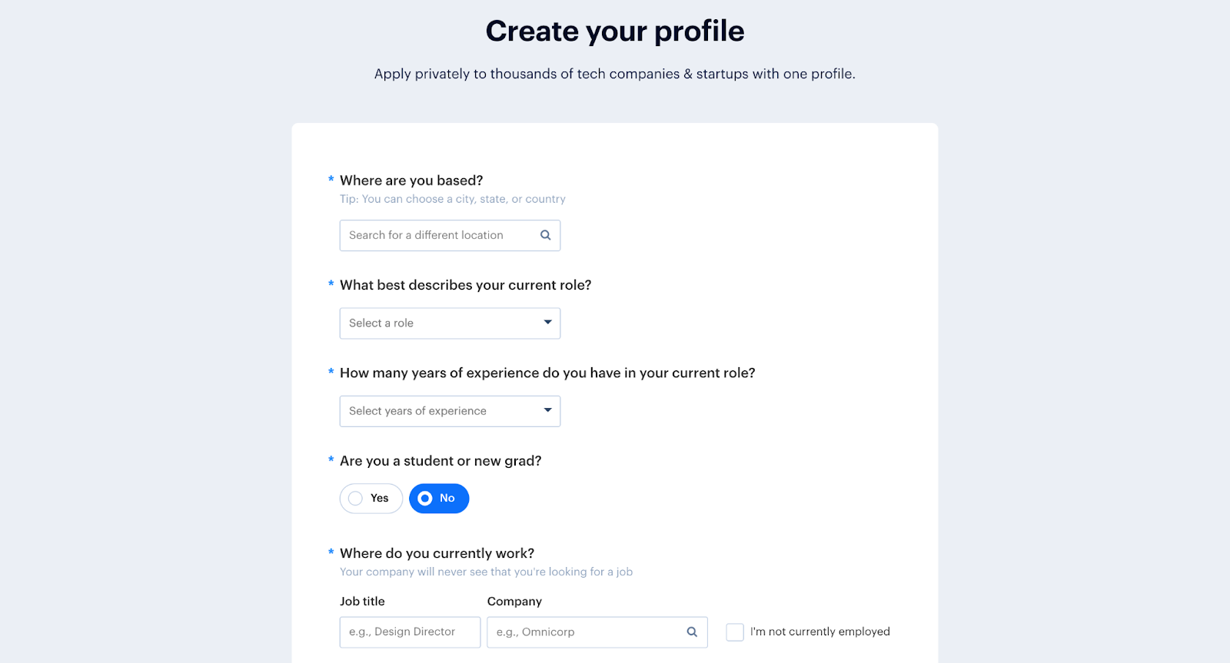
Task: Click the search icon in Company field
Action: tap(692, 632)
